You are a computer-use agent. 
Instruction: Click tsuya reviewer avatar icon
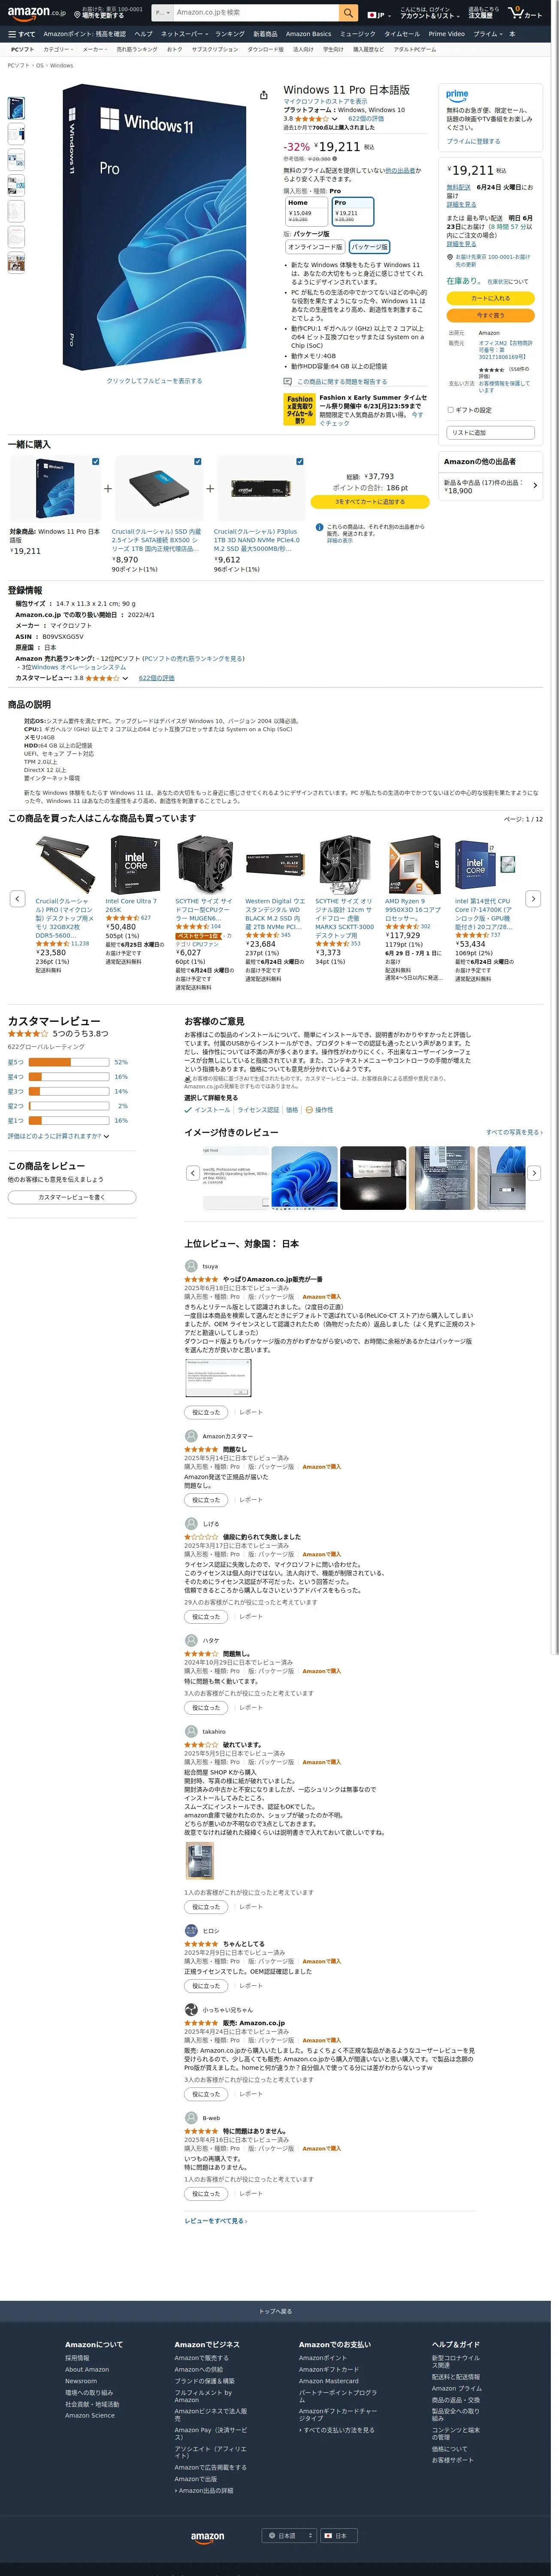[x=191, y=1266]
